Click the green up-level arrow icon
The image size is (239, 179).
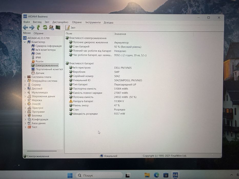38,27
